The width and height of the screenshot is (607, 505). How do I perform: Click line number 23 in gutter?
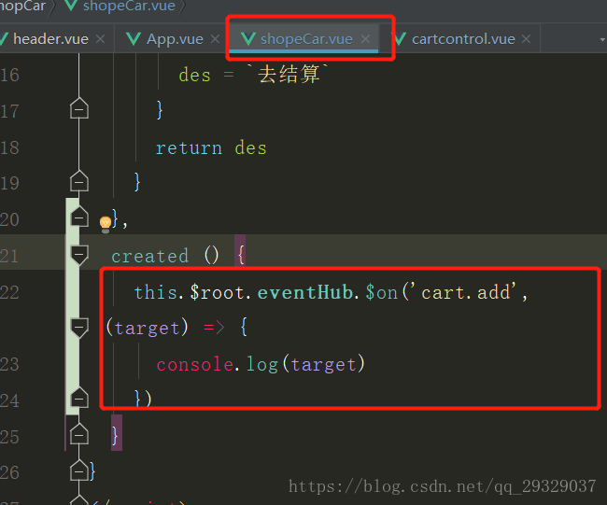[9, 364]
